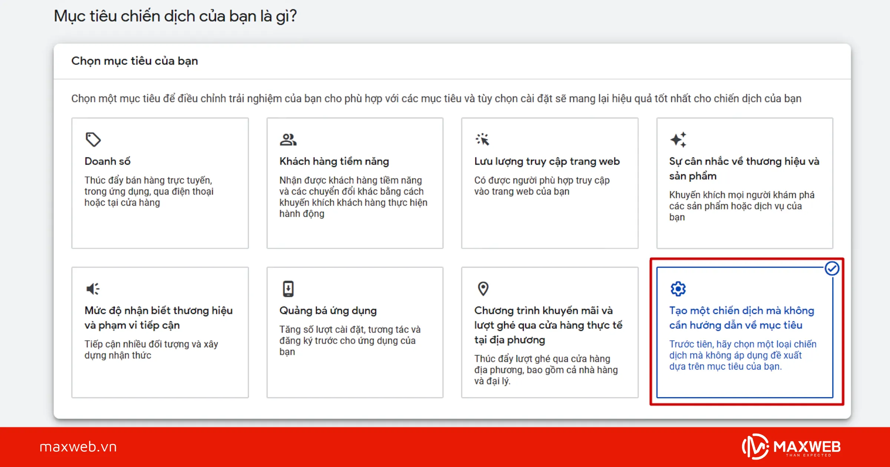Click the sparkles icon on Sự cân nhắc card

click(x=678, y=140)
